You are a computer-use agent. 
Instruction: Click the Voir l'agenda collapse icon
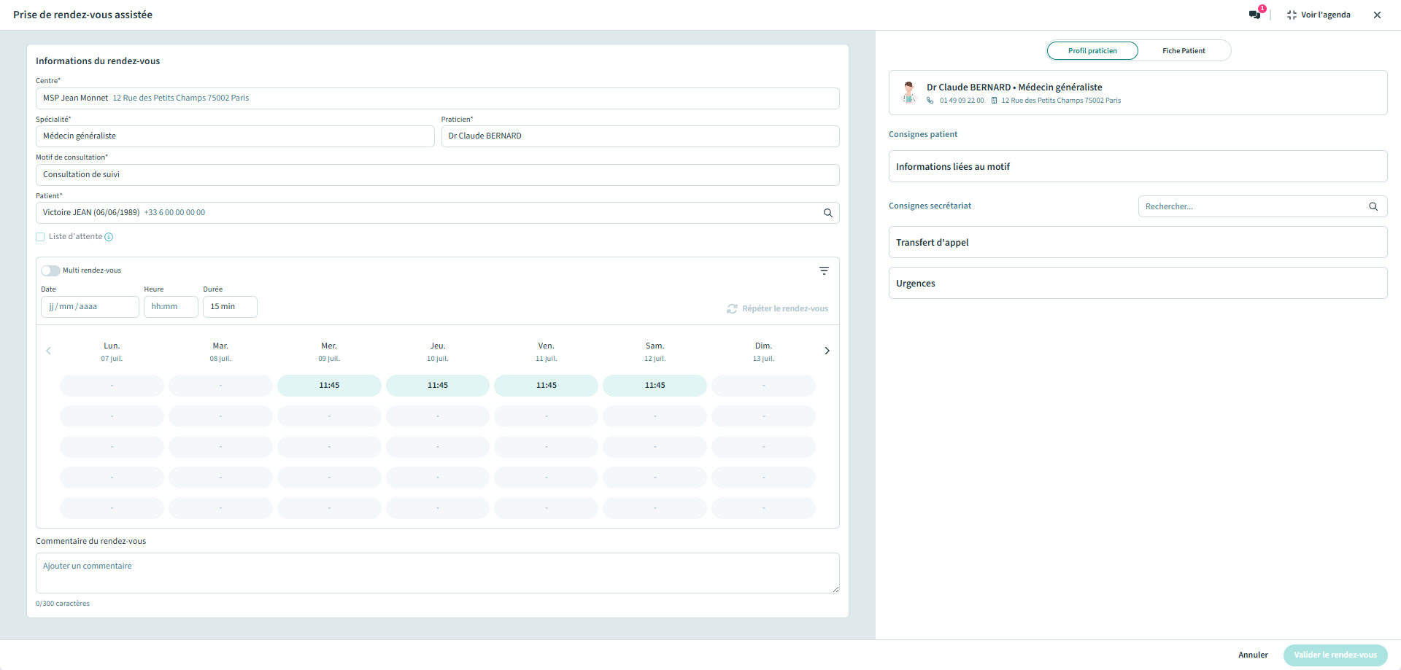[1292, 15]
